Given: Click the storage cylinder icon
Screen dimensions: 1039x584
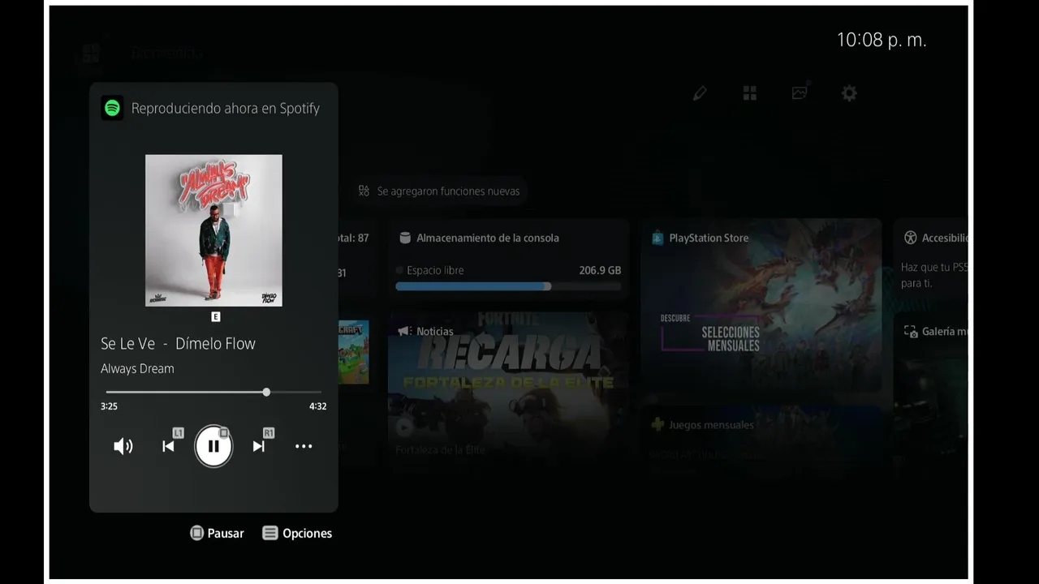Looking at the screenshot, I should (x=405, y=238).
